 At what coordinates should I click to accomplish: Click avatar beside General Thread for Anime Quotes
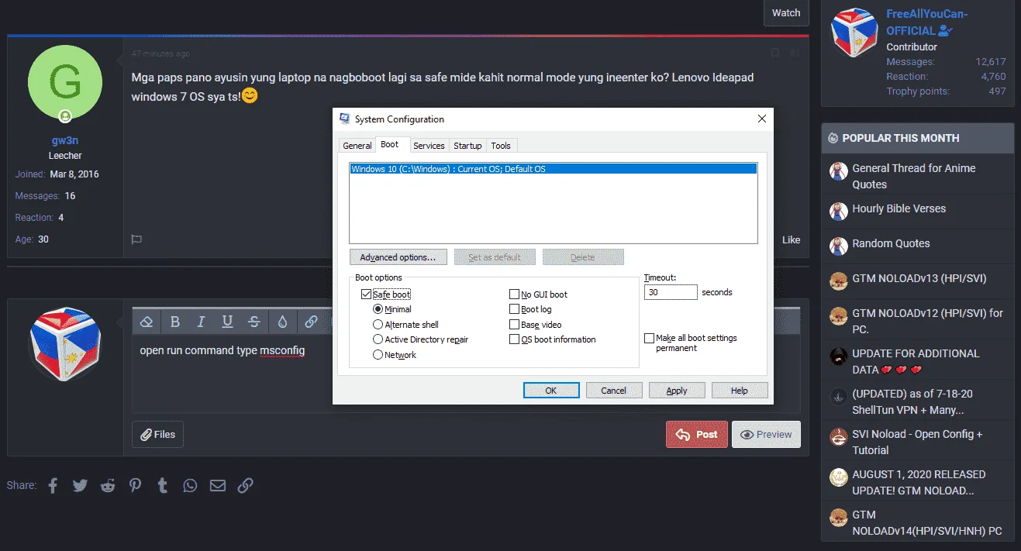click(838, 171)
